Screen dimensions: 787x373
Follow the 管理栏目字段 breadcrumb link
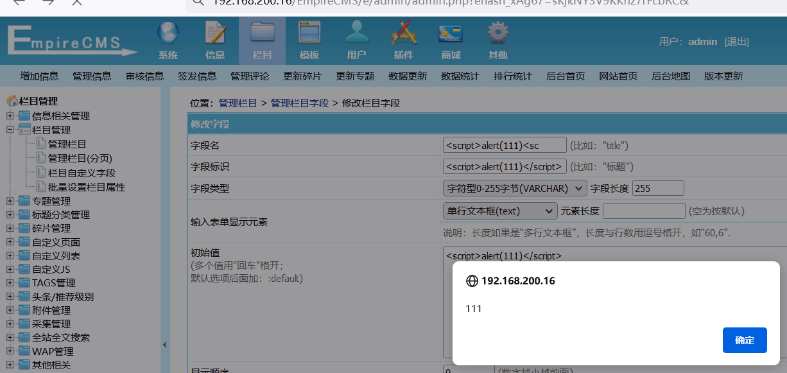(x=300, y=103)
